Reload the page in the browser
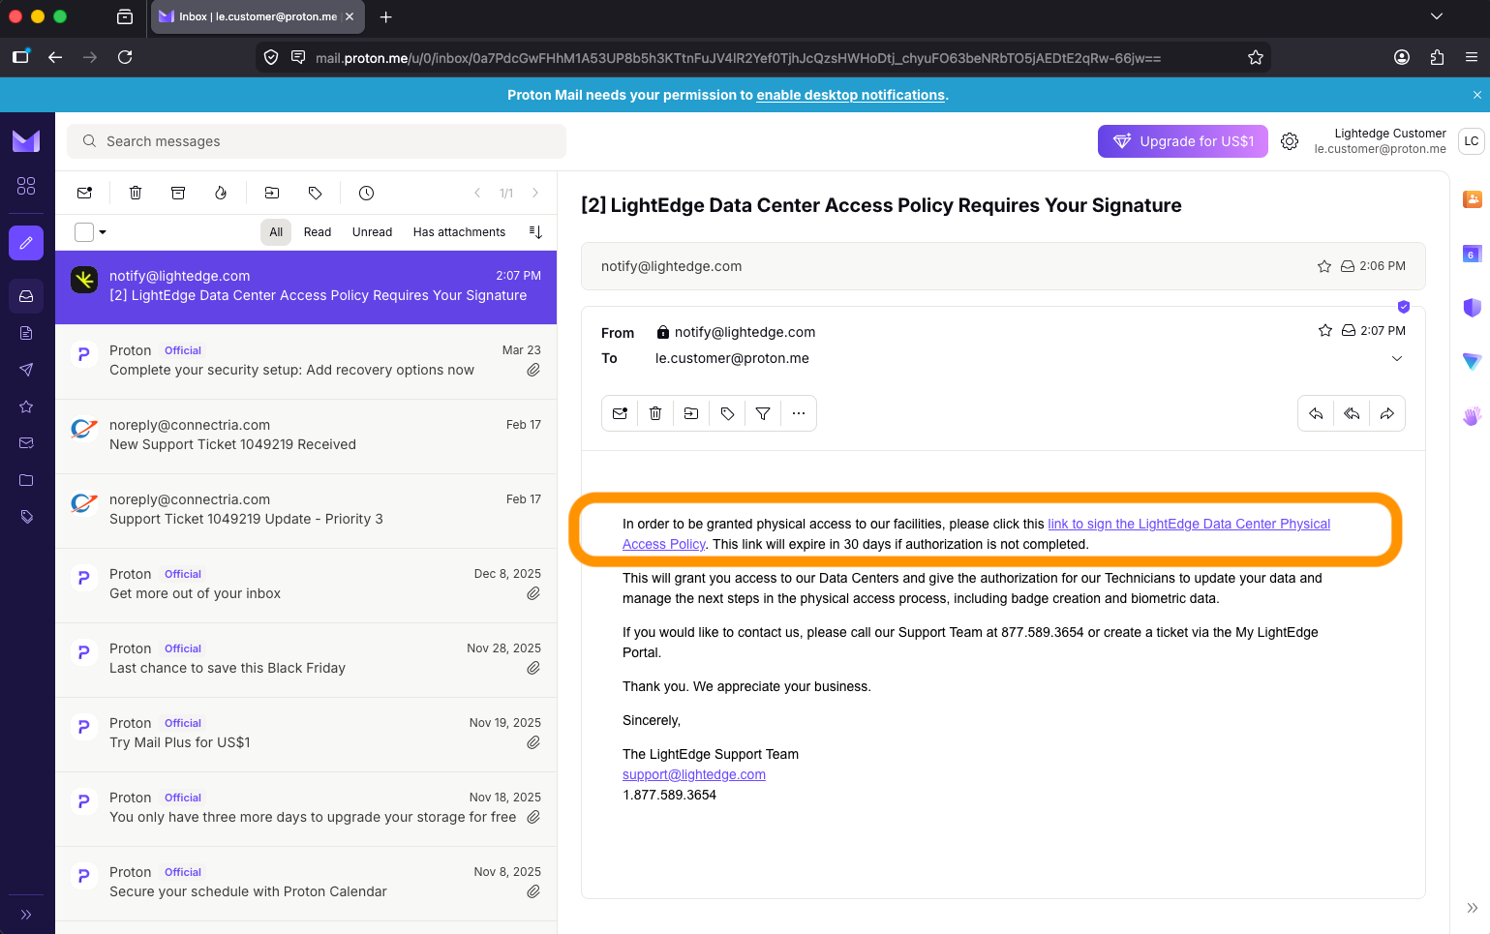Image resolution: width=1490 pixels, height=934 pixels. point(125,57)
